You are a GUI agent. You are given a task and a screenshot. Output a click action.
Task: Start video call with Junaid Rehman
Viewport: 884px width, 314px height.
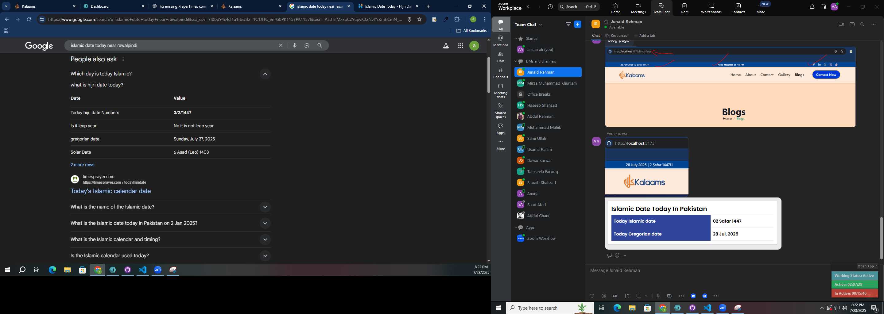coord(841,24)
